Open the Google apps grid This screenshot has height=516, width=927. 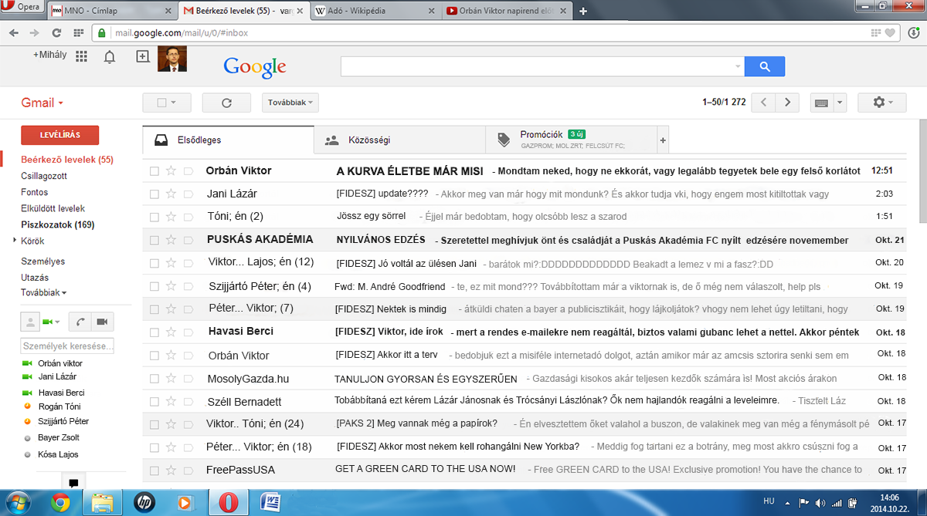point(81,55)
